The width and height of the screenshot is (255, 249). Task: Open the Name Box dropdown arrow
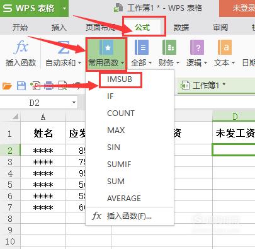click(x=74, y=103)
